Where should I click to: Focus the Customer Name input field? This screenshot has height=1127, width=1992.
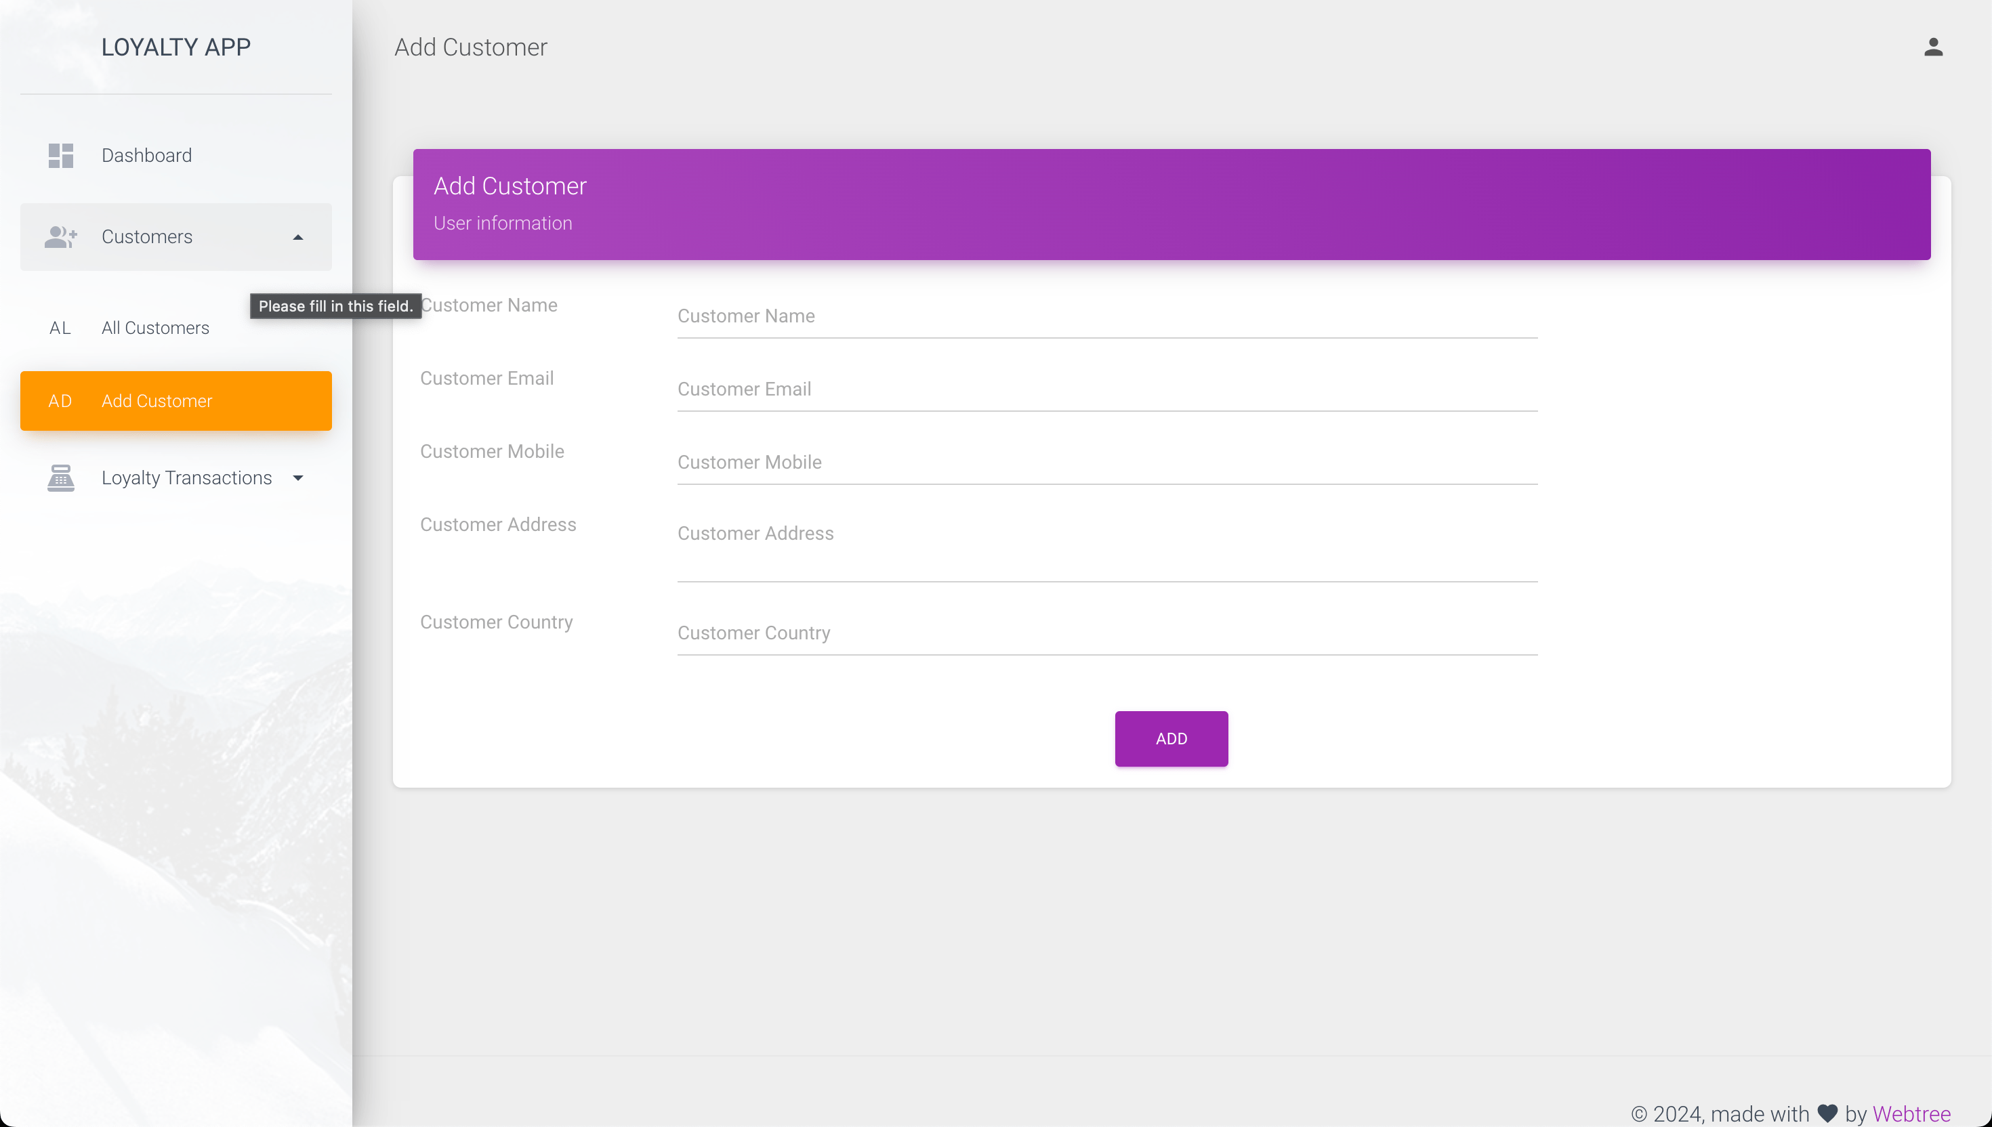pos(1107,316)
